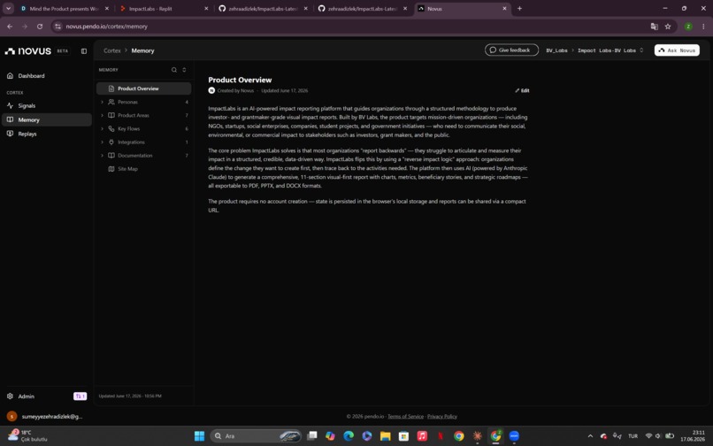Open the Documentation memory item
Viewport: 713px width, 446px height.
(x=135, y=155)
